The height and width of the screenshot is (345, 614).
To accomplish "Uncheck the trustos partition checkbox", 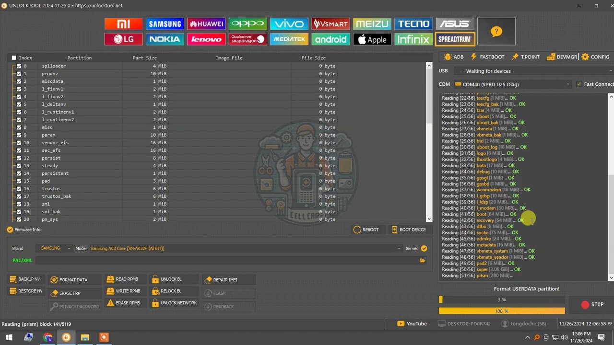I will click(19, 189).
